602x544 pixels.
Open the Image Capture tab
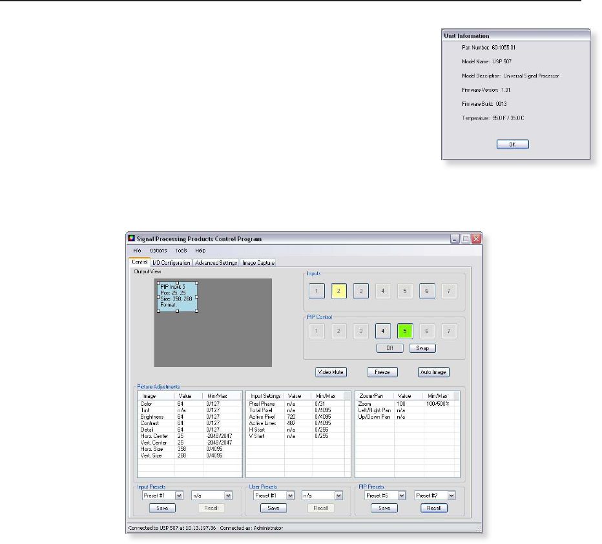tap(258, 263)
